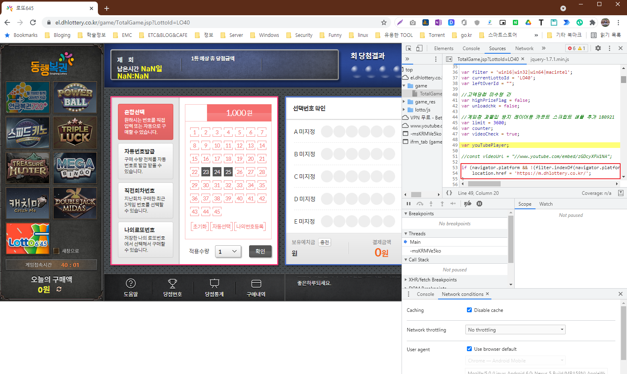Image resolution: width=627 pixels, height=374 pixels.
Task: Open DevTools settings gear
Action: [598, 48]
